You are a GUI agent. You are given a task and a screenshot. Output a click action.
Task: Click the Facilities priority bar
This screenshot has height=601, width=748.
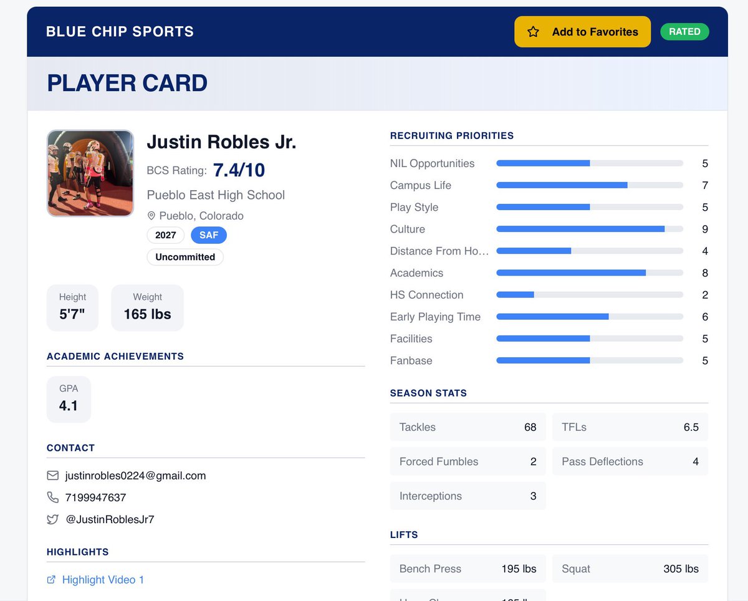pos(590,339)
